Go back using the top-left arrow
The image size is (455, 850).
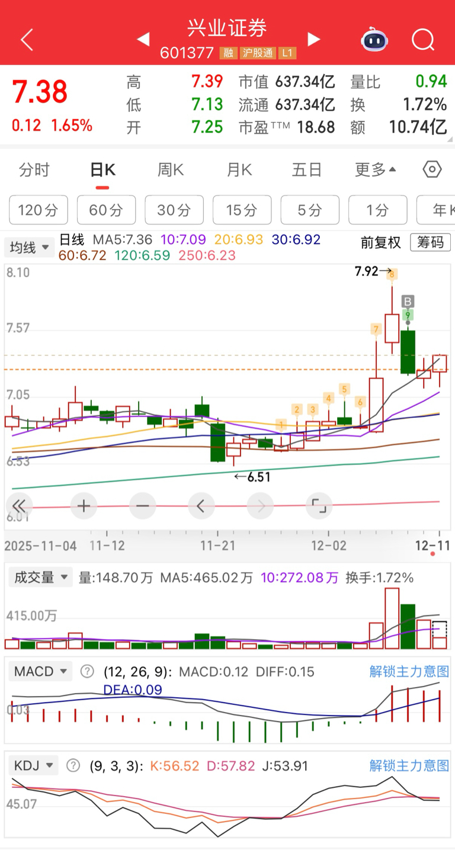(27, 40)
